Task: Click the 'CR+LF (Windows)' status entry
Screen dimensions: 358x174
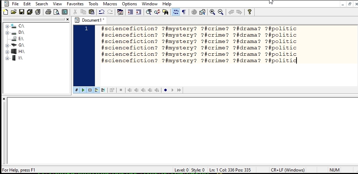Action: pos(288,170)
